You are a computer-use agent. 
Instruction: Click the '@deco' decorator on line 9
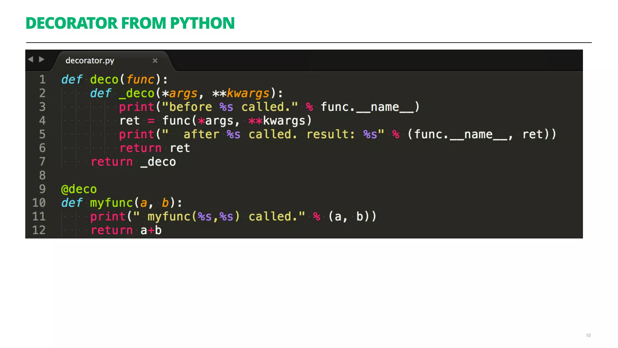(79, 189)
